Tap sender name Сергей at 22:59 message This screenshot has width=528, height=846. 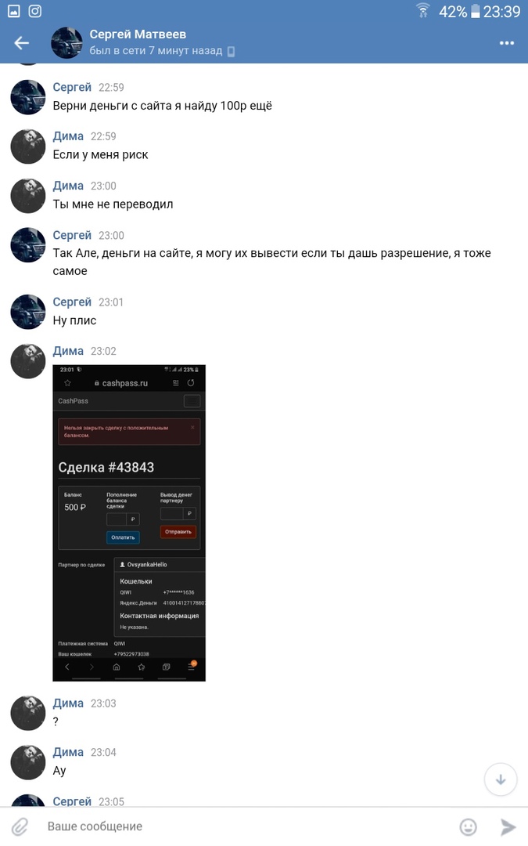pyautogui.click(x=72, y=88)
